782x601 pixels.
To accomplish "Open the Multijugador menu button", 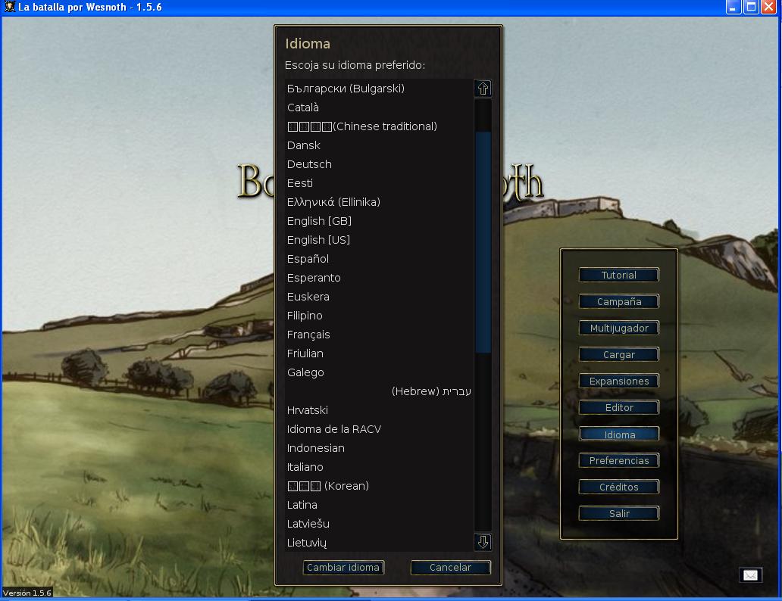I will pos(619,328).
